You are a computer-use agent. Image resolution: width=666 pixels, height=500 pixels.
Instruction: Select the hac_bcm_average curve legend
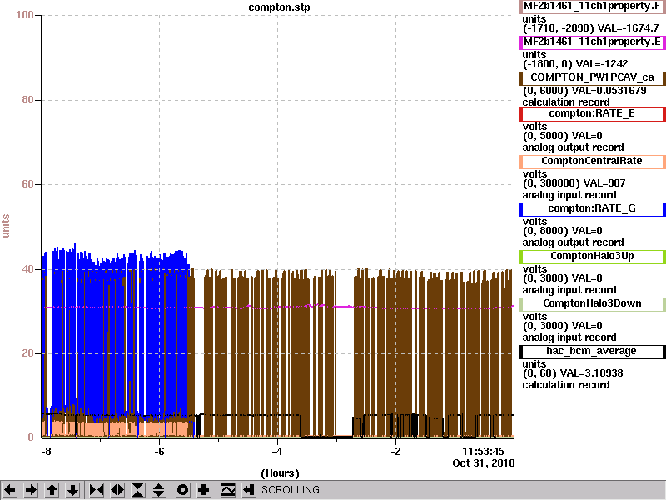[x=592, y=352]
